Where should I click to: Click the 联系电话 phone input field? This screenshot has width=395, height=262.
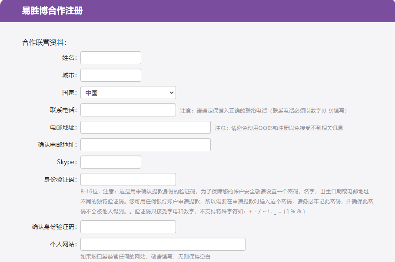128,110
